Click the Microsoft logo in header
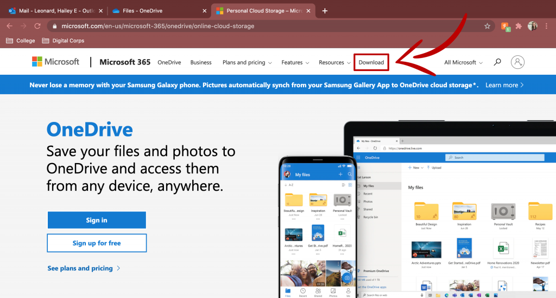556x298 pixels. 55,62
